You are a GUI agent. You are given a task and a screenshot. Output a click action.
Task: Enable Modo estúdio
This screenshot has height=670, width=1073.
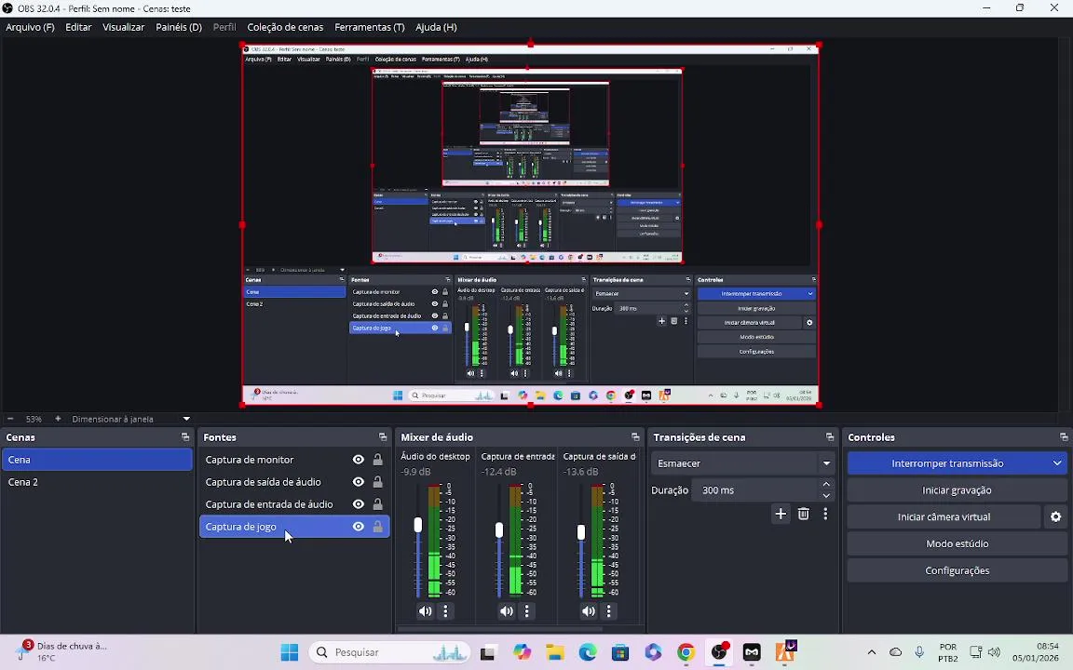coord(957,543)
